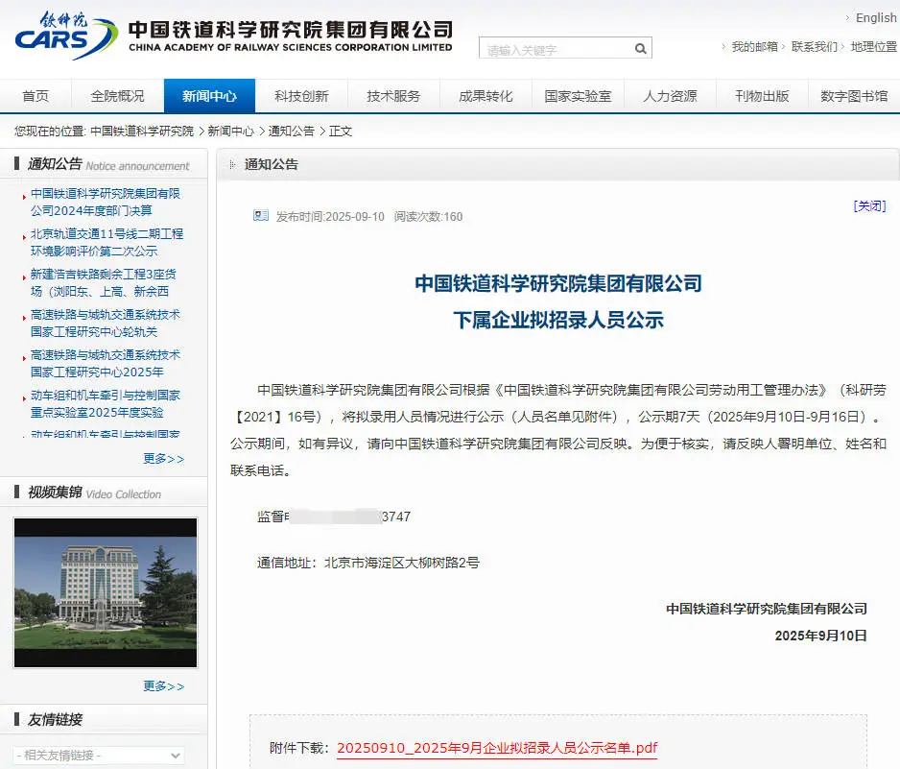Open 国家实验室 menu item
The width and height of the screenshot is (900, 769).
click(578, 96)
